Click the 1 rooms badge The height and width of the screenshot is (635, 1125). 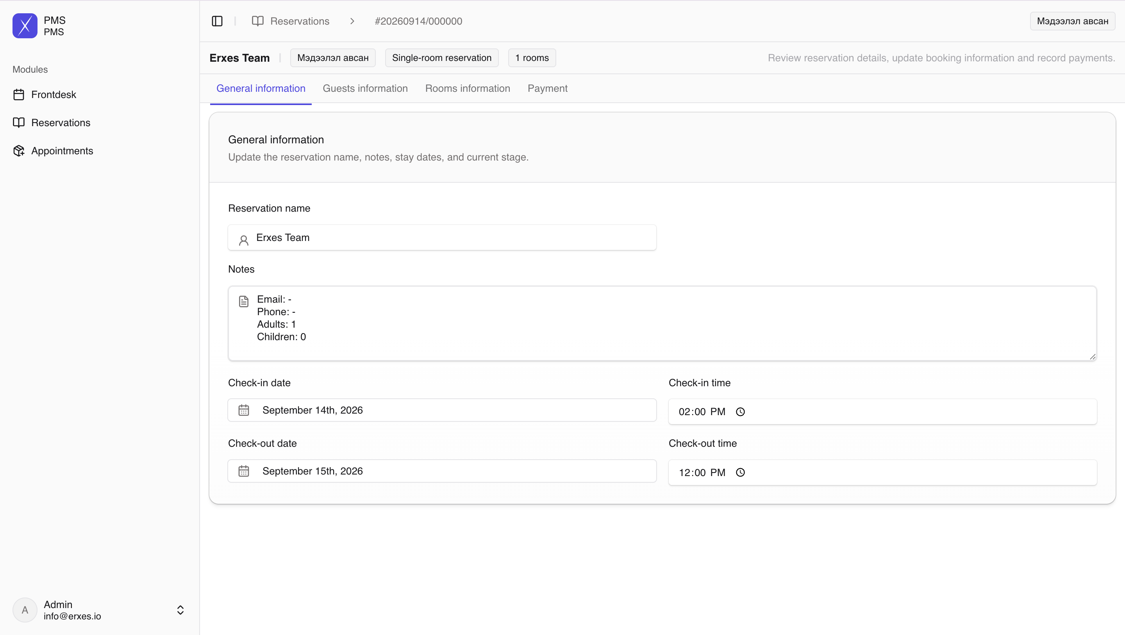[532, 58]
